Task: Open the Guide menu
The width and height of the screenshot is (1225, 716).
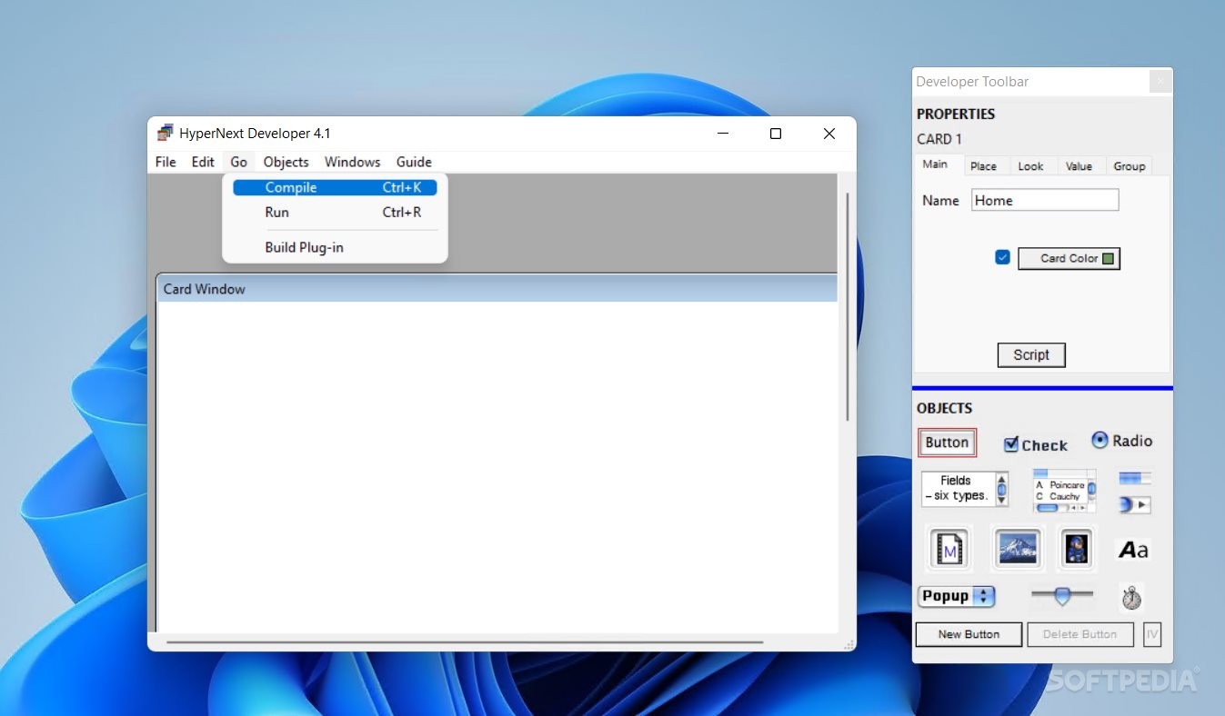Action: pos(414,162)
